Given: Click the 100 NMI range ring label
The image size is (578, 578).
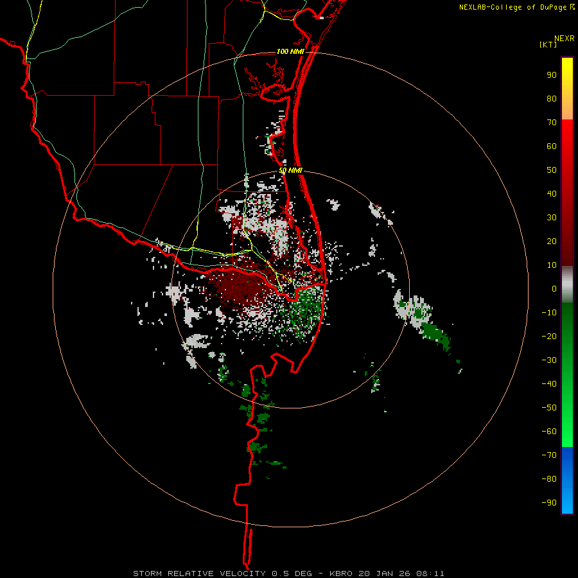Looking at the screenshot, I should coord(290,51).
